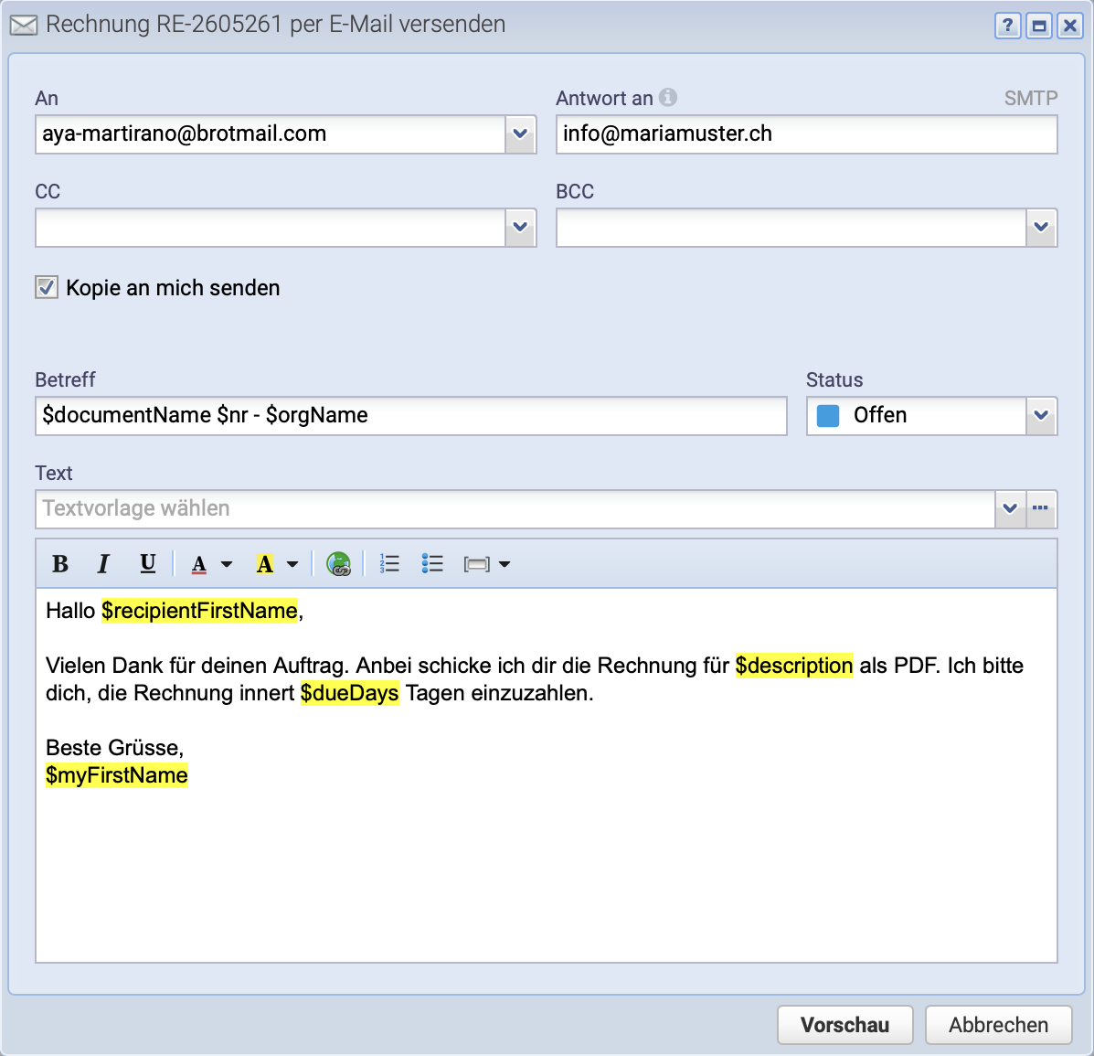1094x1056 pixels.
Task: Click the Offen status text
Action: pos(880,415)
